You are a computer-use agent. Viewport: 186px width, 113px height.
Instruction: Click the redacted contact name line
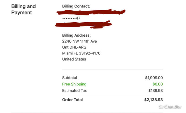click(91, 12)
